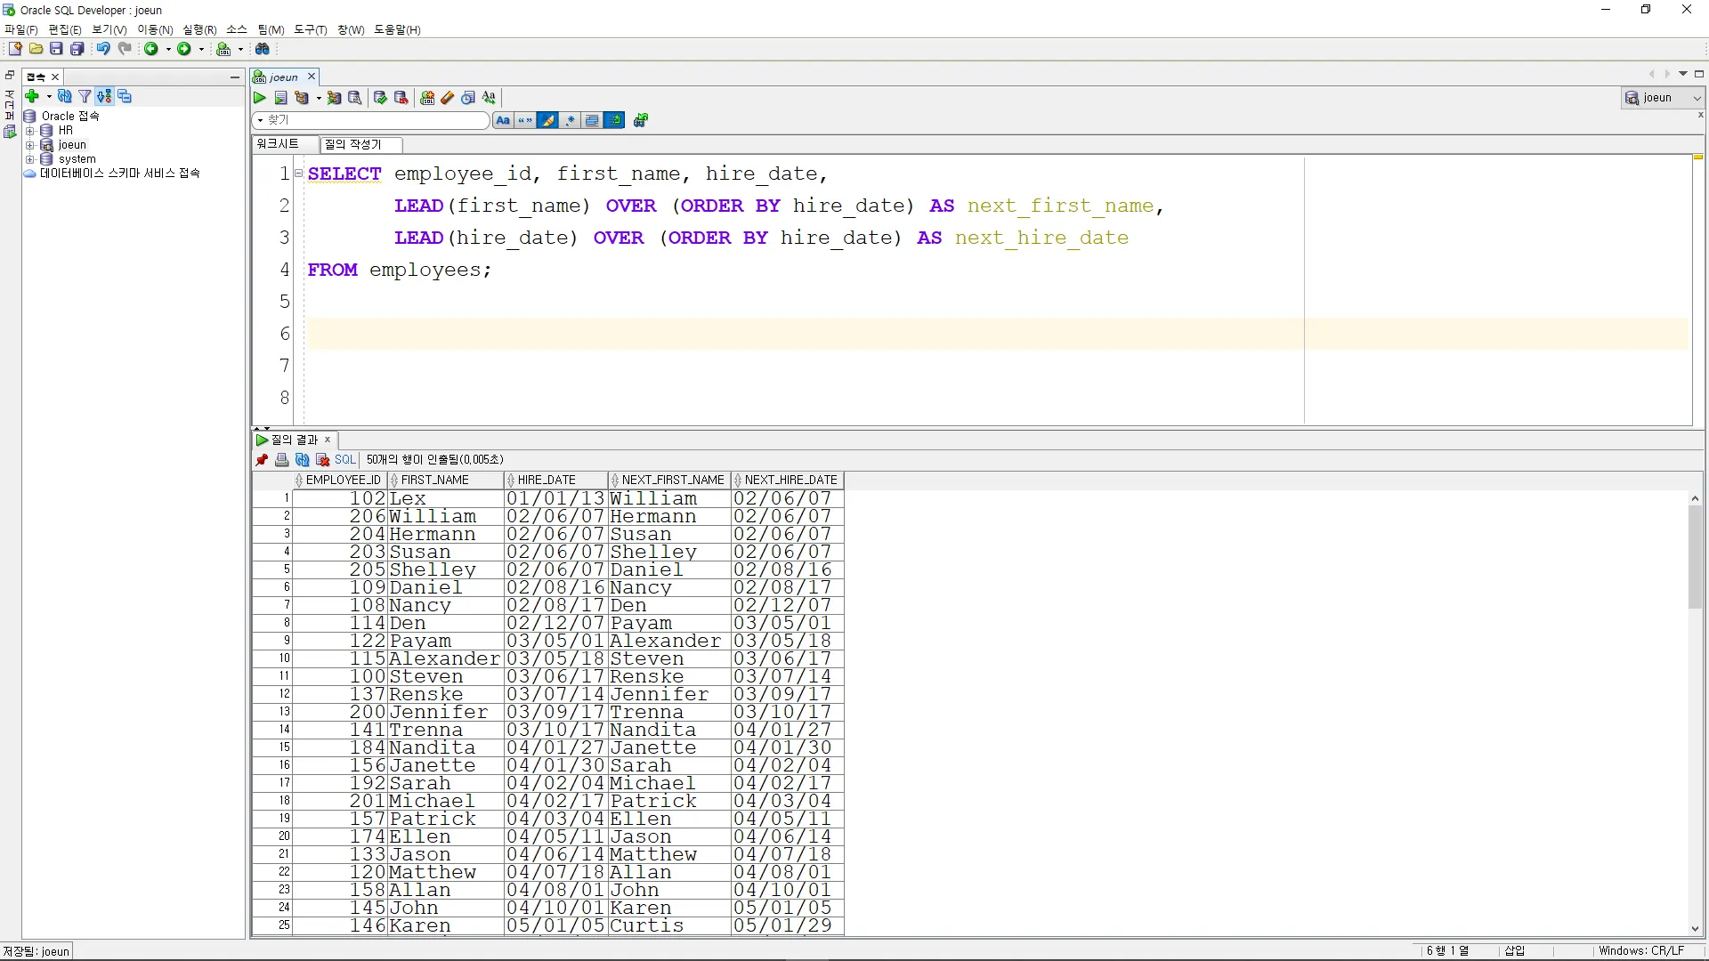Image resolution: width=1709 pixels, height=961 pixels.
Task: Click the 찾기 search input field
Action: [x=376, y=120]
